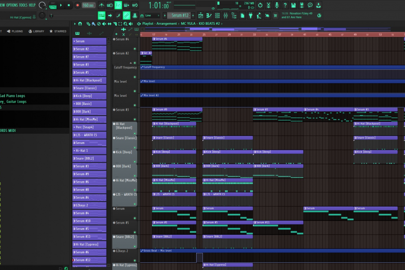Collapse arrow above Cutoff frequency track
The width and height of the screenshot is (405, 270).
130,63
